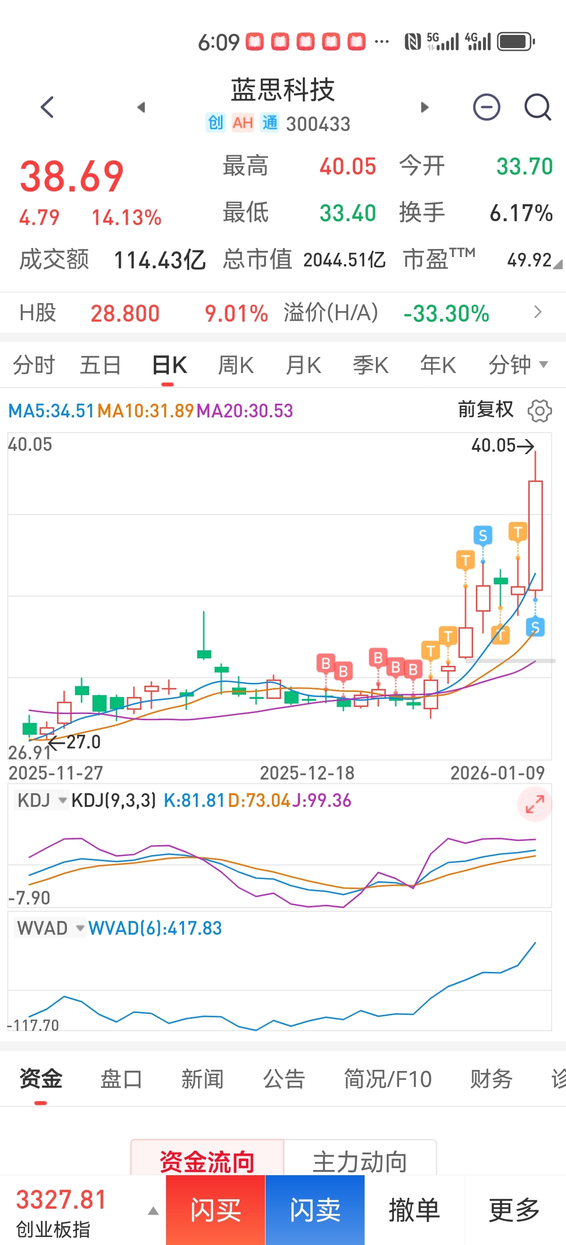
Task: Tap the 更多 button
Action: coord(515,1210)
